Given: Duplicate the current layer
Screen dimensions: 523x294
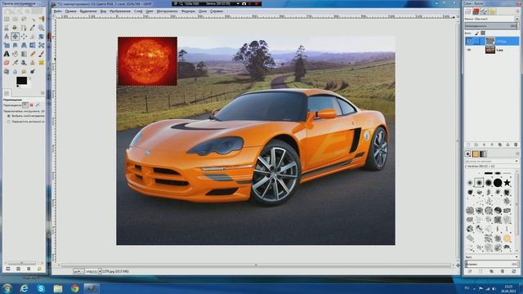Looking at the screenshot, I should [x=499, y=145].
